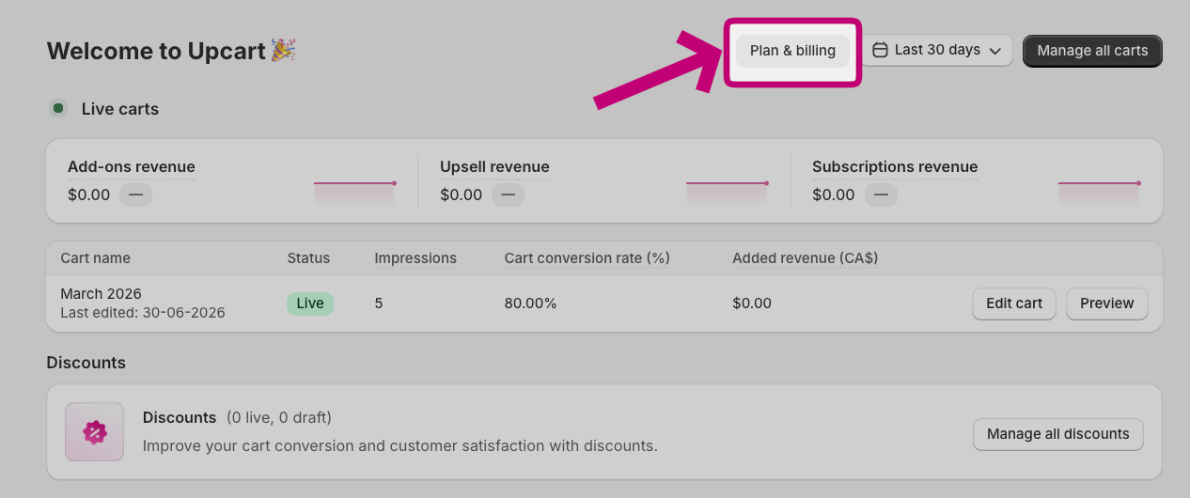This screenshot has height=498, width=1190.
Task: Click the Upsell revenue label
Action: click(x=494, y=167)
